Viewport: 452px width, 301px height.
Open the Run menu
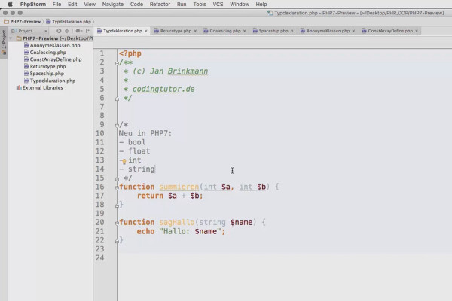(x=182, y=4)
